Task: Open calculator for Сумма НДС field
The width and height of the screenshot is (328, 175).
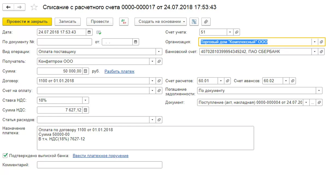Action: click(x=86, y=110)
